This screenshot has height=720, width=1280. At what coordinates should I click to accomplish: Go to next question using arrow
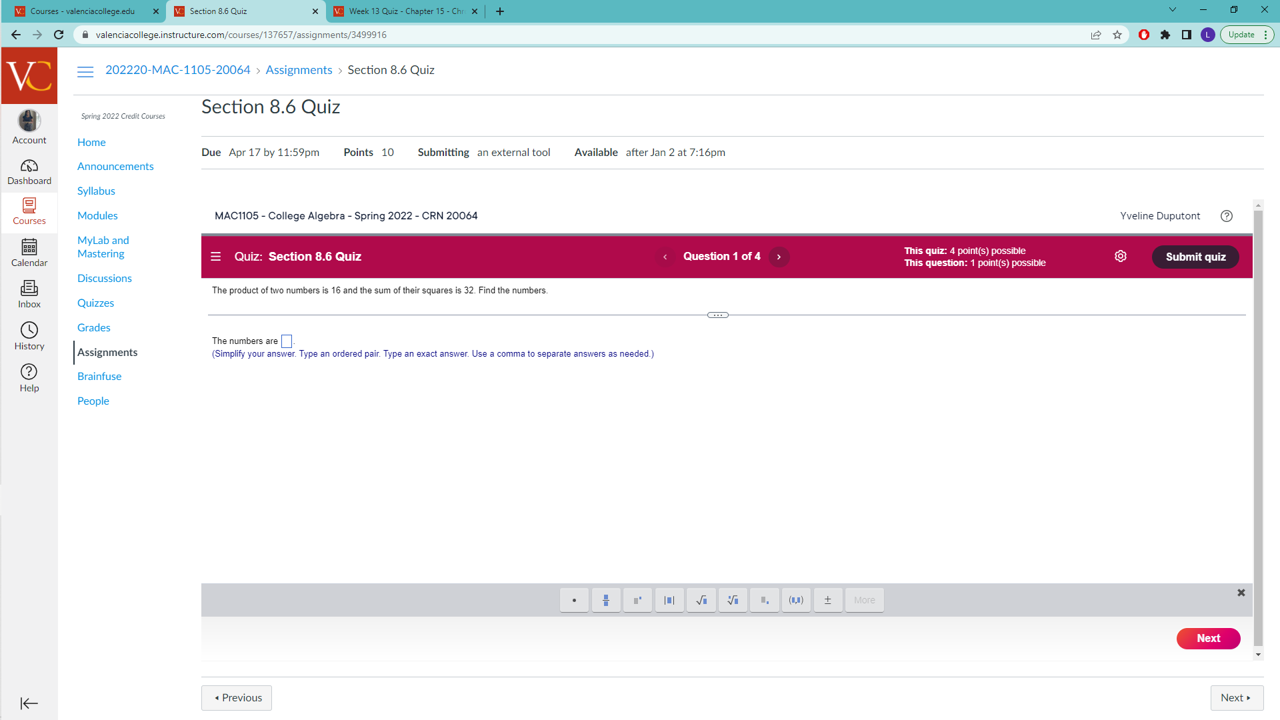click(779, 257)
